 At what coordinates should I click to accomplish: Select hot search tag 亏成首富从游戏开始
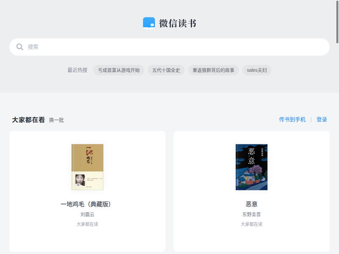[x=119, y=70]
